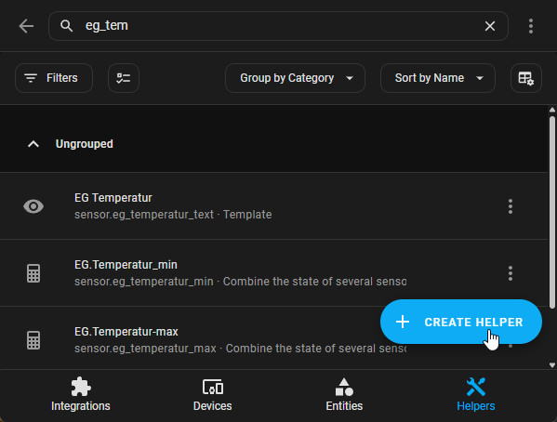Collapse the Ungrouped section
The image size is (557, 422).
[33, 144]
